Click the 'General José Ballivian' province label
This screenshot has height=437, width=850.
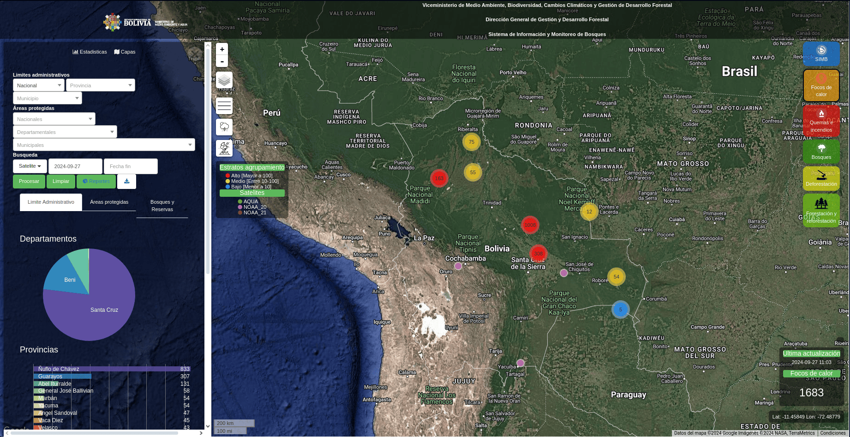pyautogui.click(x=66, y=391)
